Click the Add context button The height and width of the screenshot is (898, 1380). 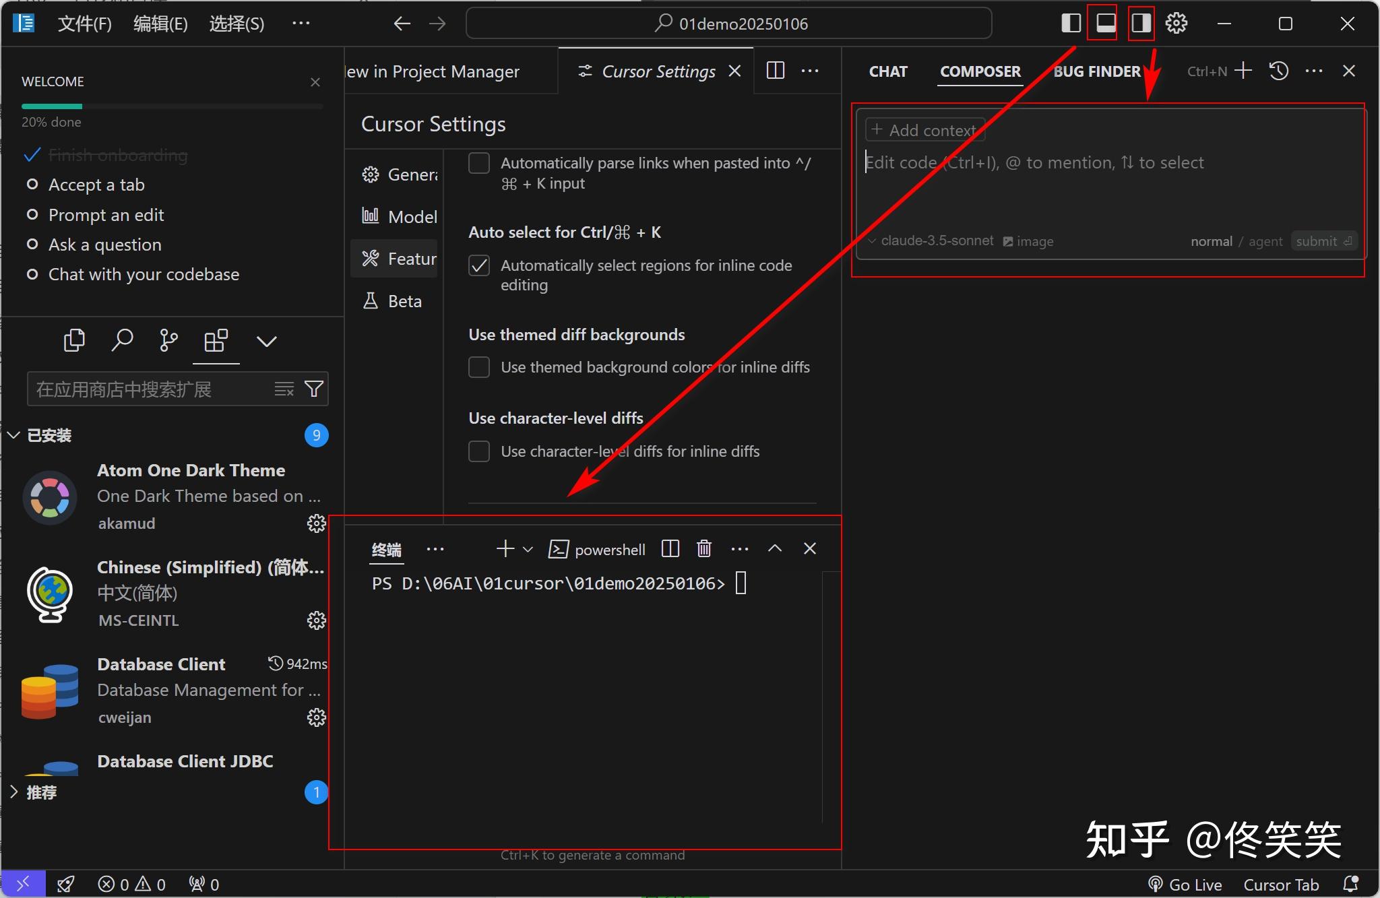click(924, 130)
